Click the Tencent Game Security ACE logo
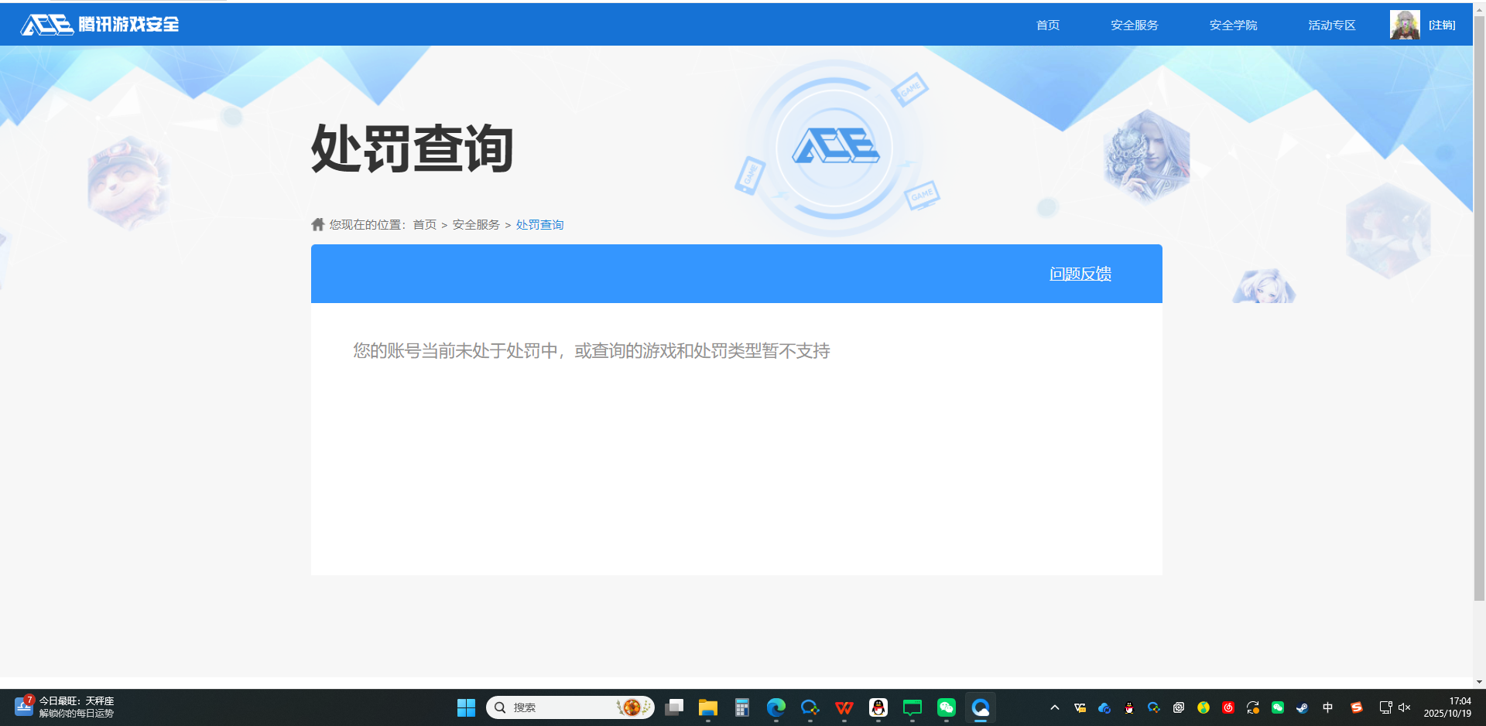This screenshot has width=1486, height=726. (97, 24)
